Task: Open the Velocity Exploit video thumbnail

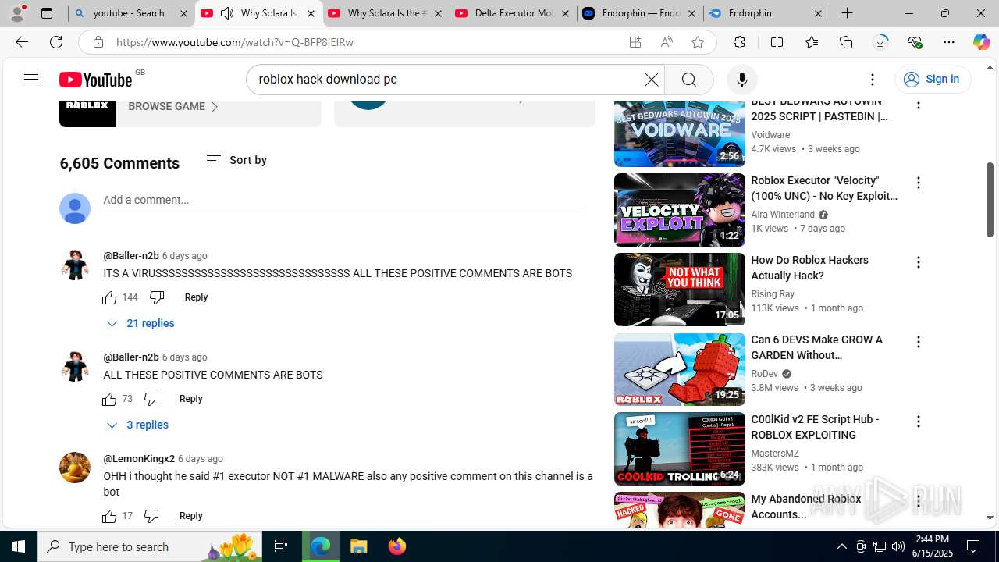Action: [679, 210]
